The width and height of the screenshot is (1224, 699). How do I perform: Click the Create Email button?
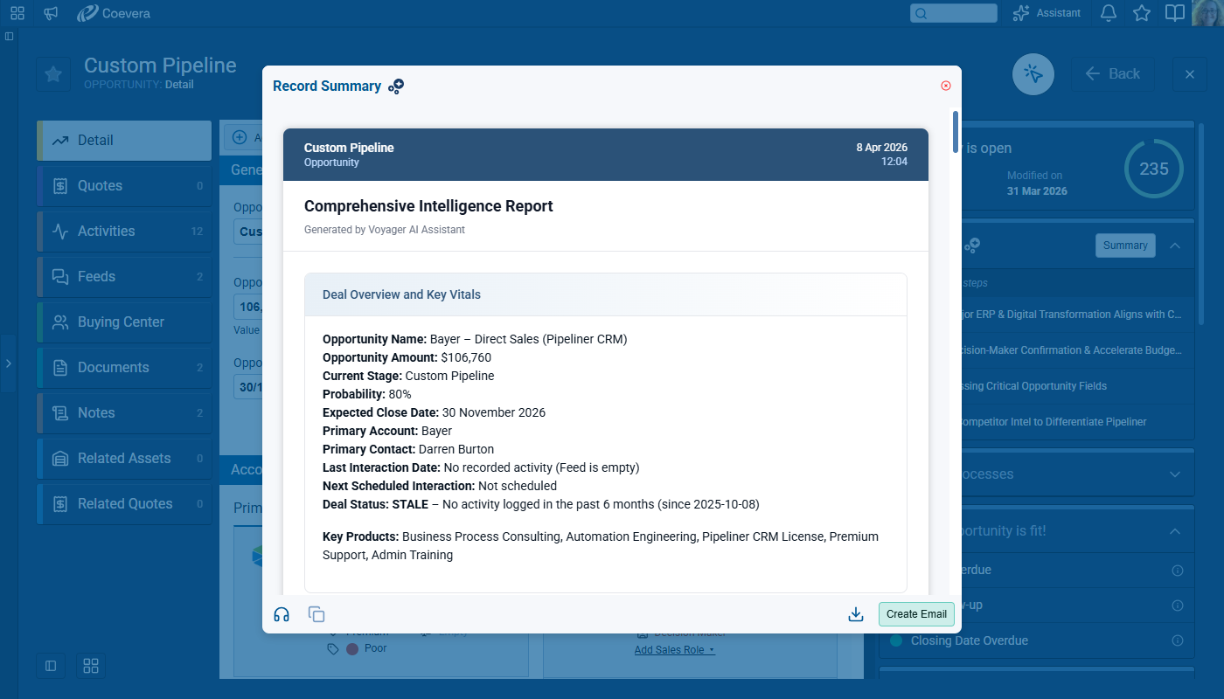(916, 614)
